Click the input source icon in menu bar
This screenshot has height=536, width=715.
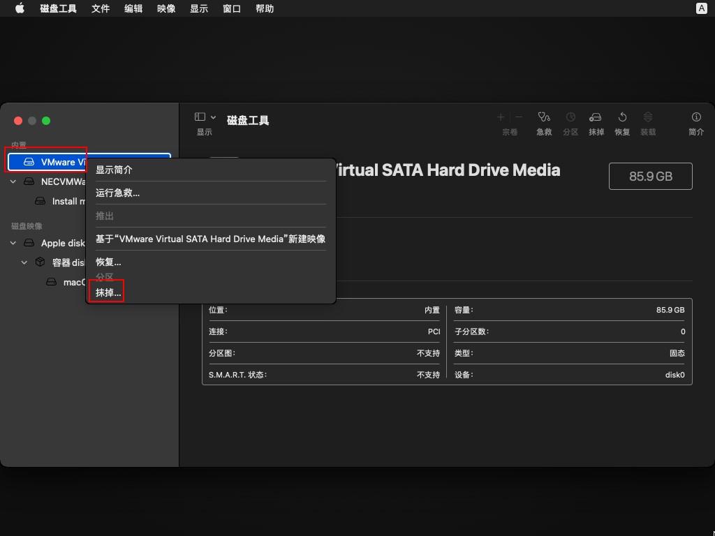click(700, 8)
